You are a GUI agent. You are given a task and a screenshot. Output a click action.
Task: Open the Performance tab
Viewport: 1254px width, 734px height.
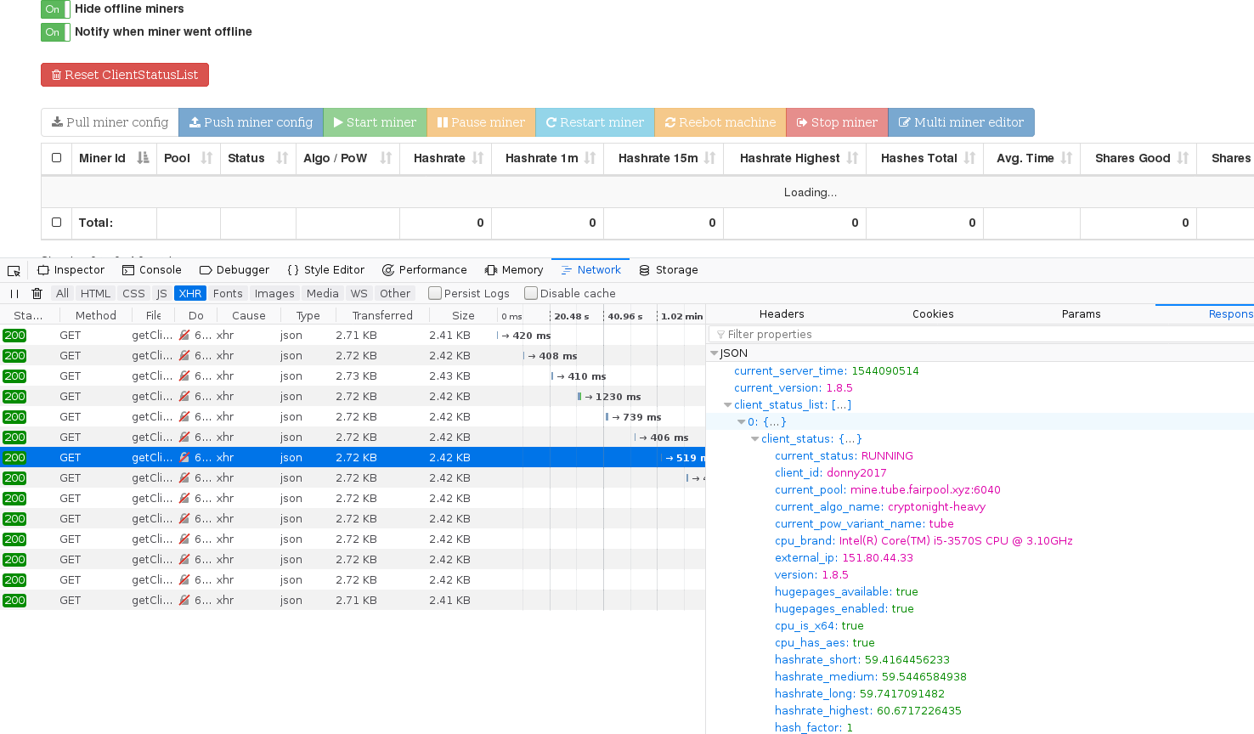pos(425,270)
